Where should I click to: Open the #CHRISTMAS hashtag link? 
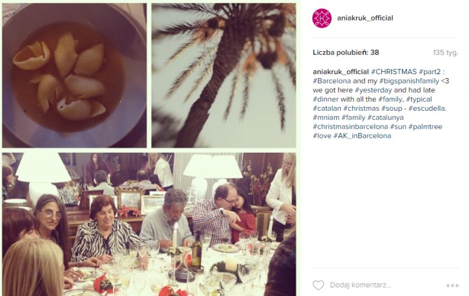pyautogui.click(x=394, y=72)
